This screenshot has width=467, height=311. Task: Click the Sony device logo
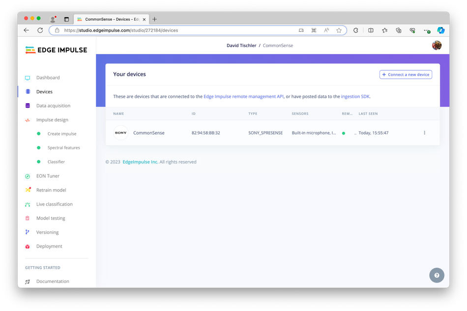pos(120,133)
